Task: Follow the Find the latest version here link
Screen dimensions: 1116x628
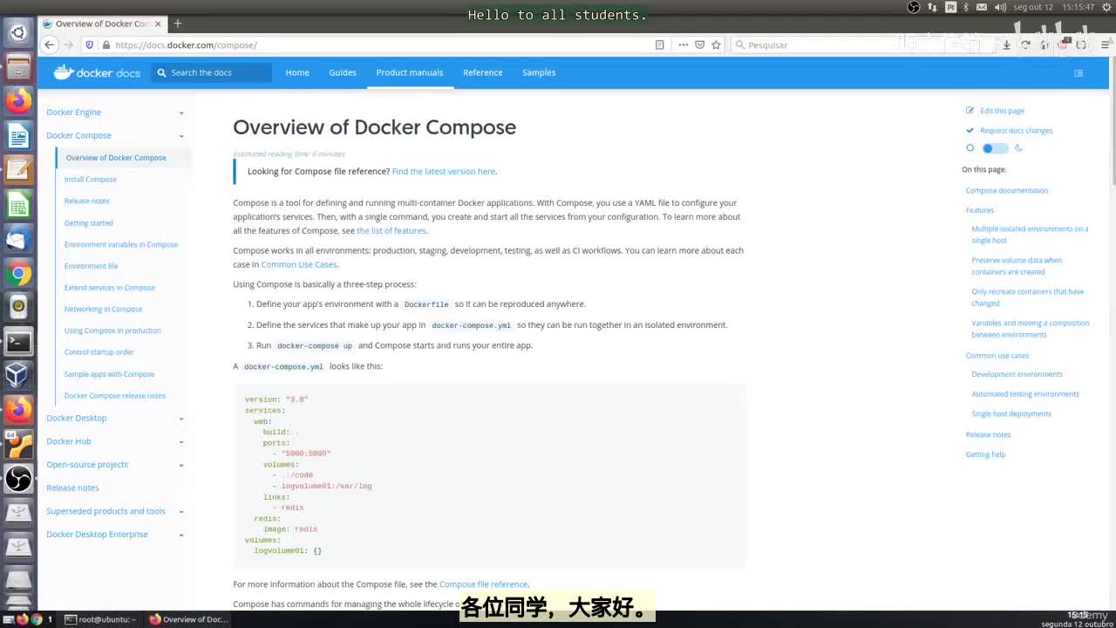Action: coord(444,172)
